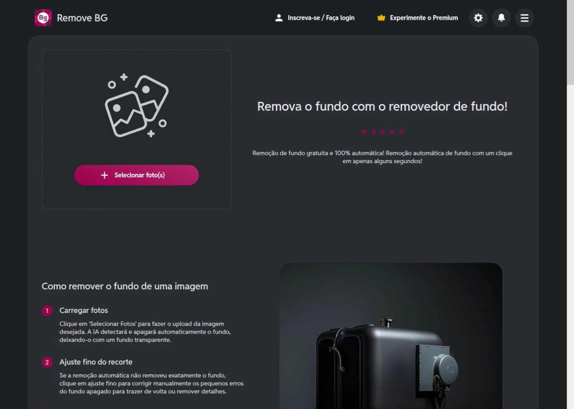Click Inscreva-se / Faça login link
574x409 pixels.
(x=321, y=18)
